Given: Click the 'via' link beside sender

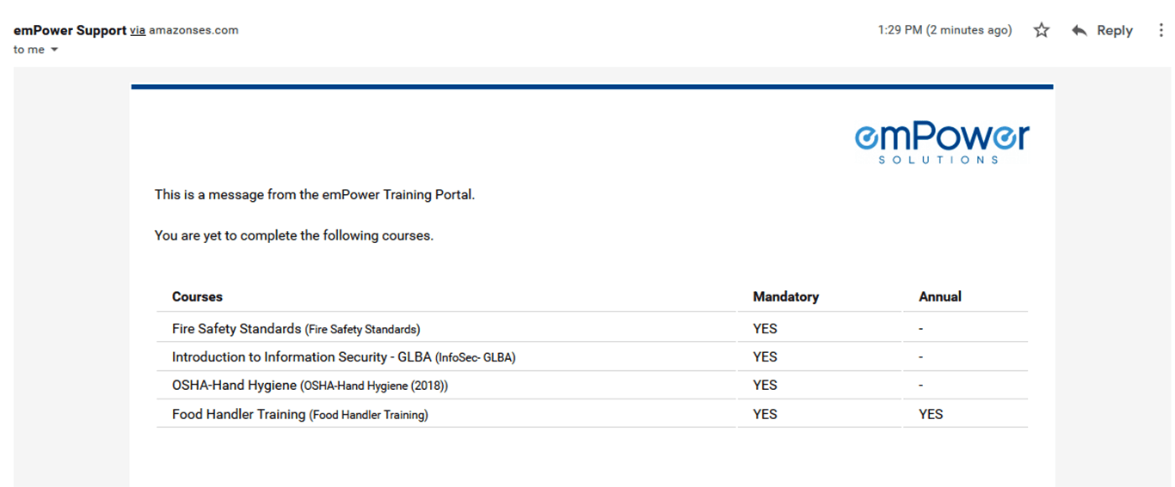Looking at the screenshot, I should 138,30.
